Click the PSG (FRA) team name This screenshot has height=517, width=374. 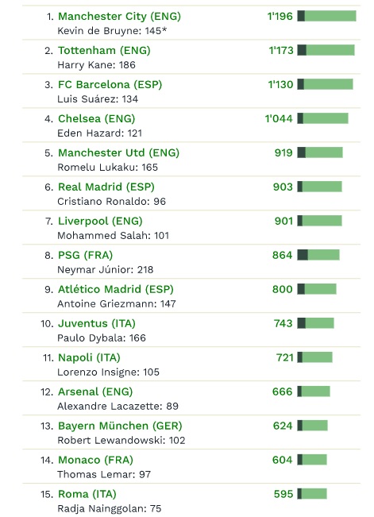coord(86,255)
